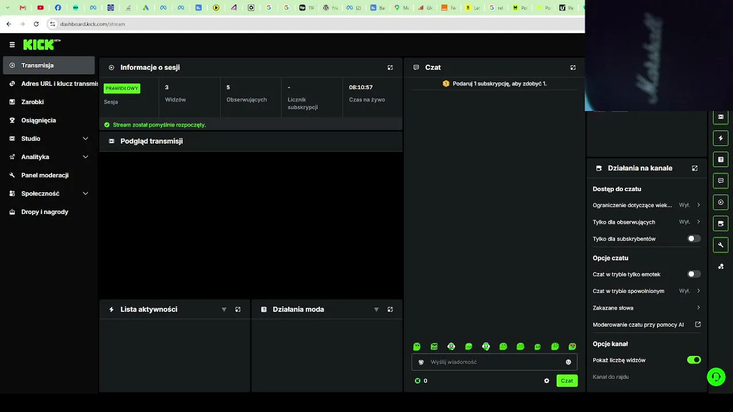Viewport: 733px width, 412px height.
Task: Go back in browser
Action: click(x=9, y=24)
